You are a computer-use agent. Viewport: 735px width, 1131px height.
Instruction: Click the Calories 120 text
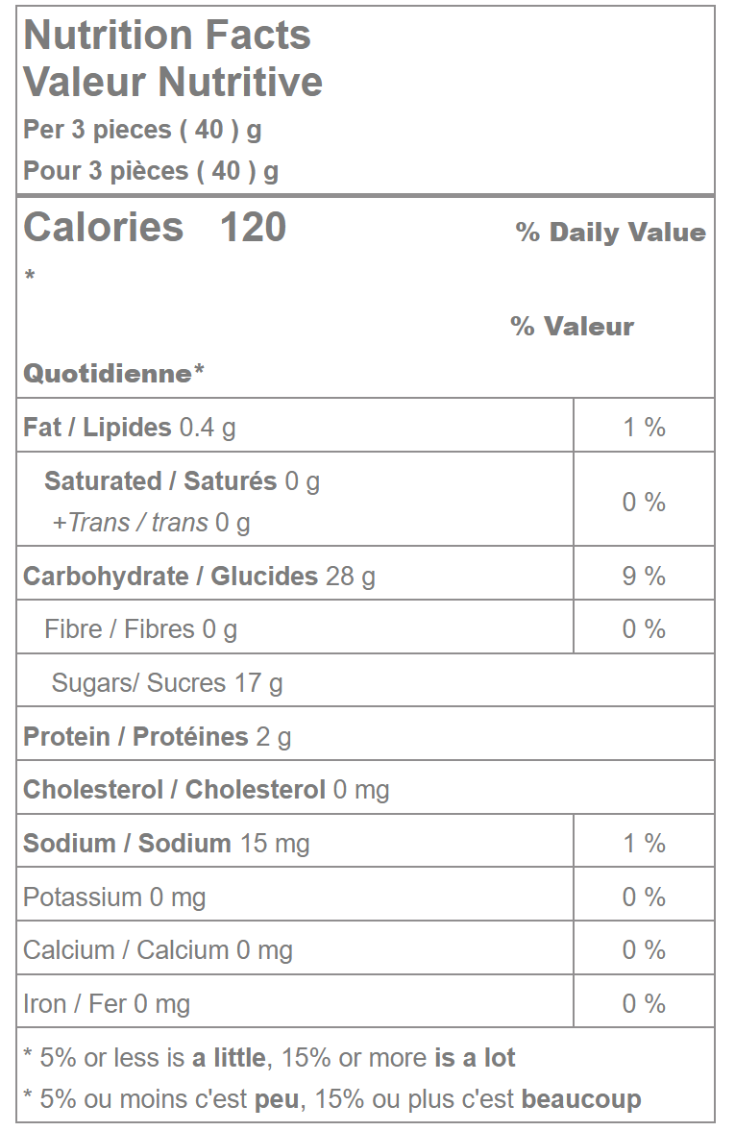tap(155, 228)
